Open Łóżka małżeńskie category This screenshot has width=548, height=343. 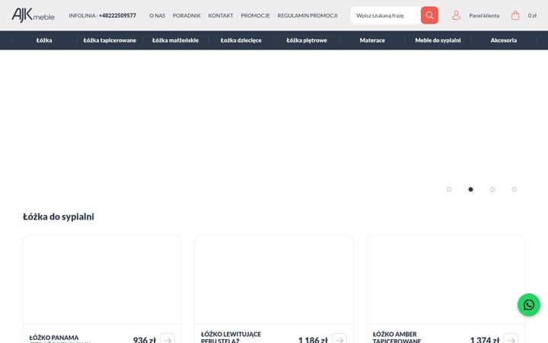[176, 40]
